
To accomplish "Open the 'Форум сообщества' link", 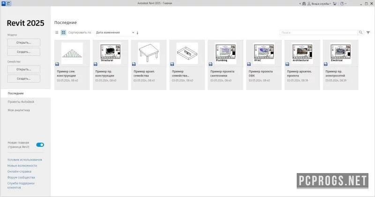I will (x=21, y=178).
